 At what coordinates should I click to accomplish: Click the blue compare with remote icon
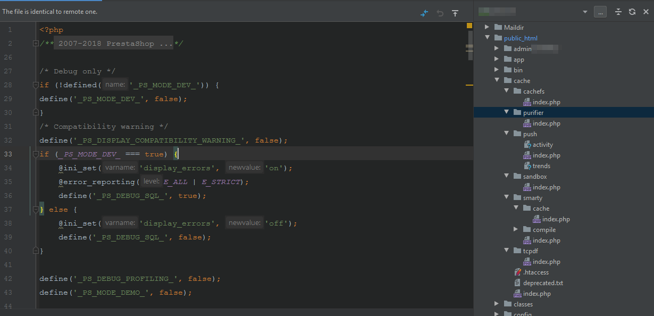(x=424, y=13)
